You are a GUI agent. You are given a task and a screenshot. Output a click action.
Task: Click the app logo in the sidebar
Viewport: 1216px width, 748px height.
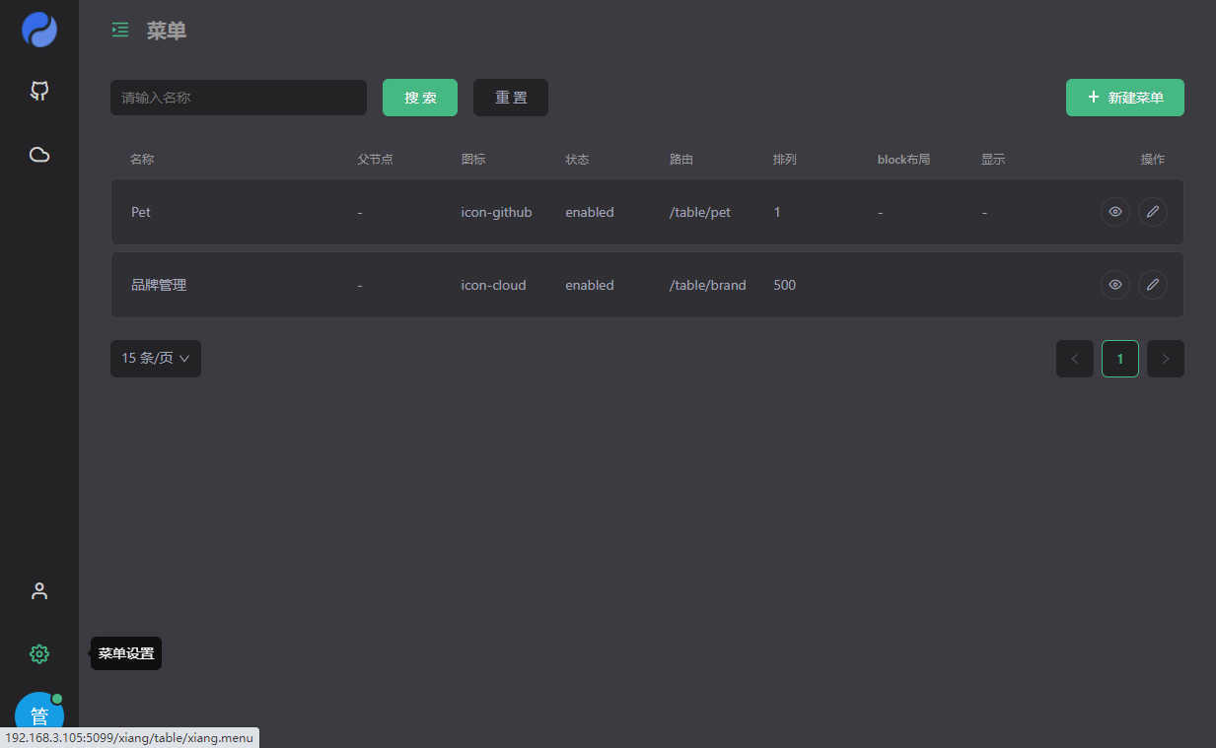click(39, 30)
